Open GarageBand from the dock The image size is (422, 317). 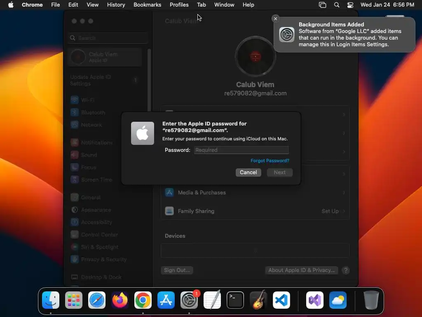coord(258,300)
